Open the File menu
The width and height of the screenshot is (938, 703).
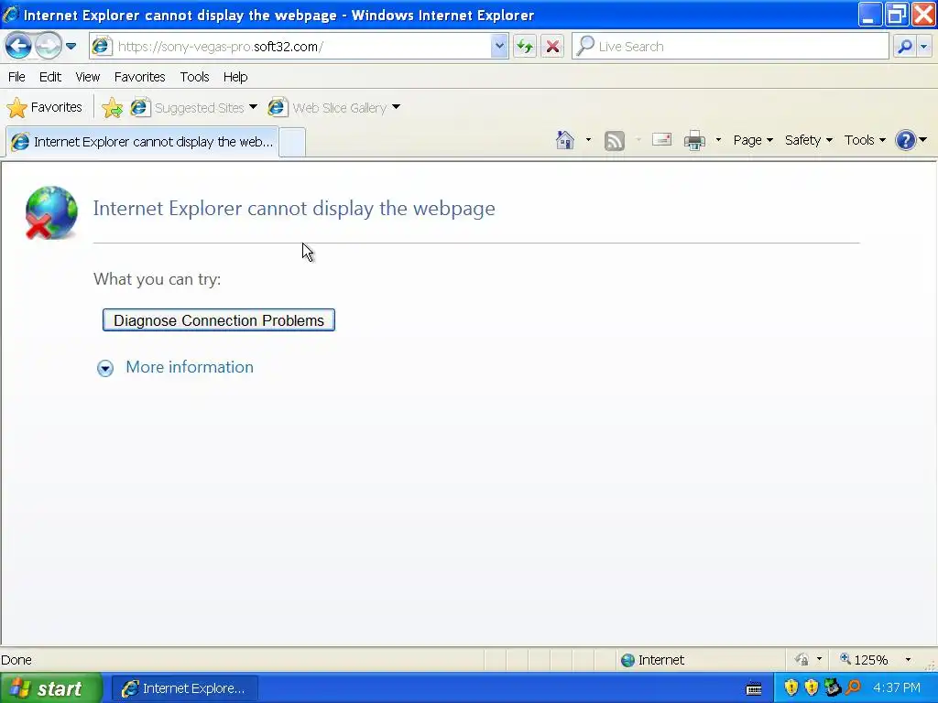click(x=16, y=77)
